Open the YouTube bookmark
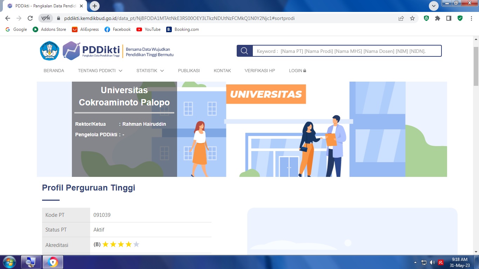Screen dimensions: 479x269 click(148, 29)
